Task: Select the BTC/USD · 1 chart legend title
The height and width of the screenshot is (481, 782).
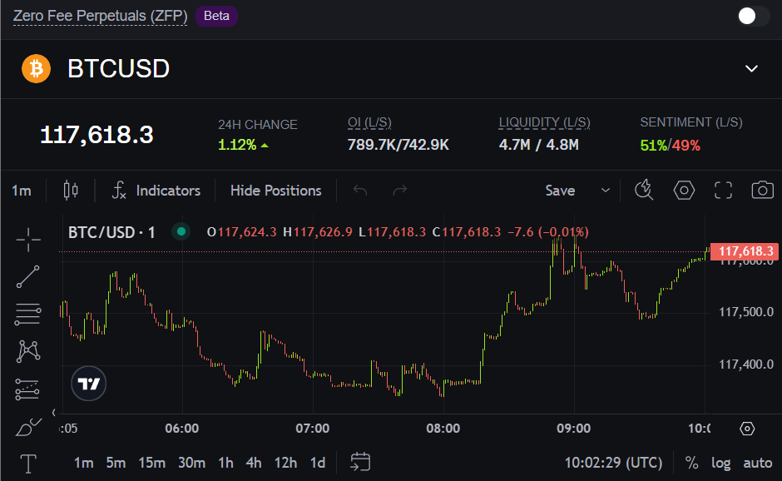Action: pos(111,232)
